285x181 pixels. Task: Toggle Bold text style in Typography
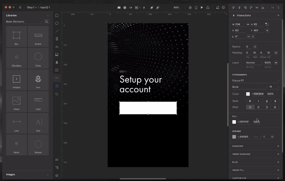(250, 101)
